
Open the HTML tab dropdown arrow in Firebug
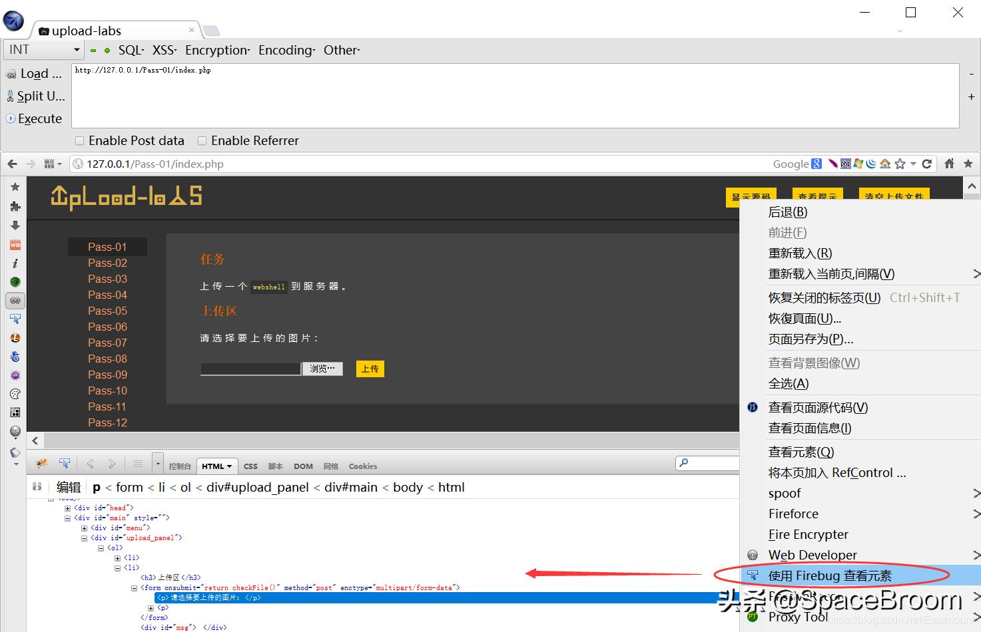click(x=228, y=466)
